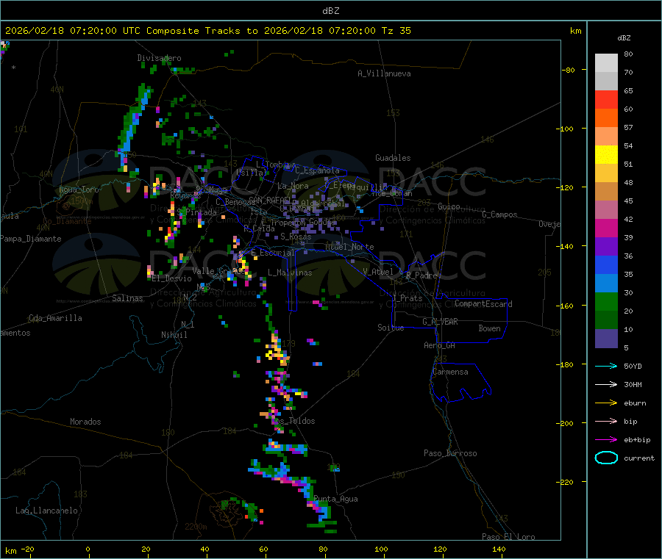662x559 pixels.
Task: Click the Guico map label
Action: (x=449, y=206)
